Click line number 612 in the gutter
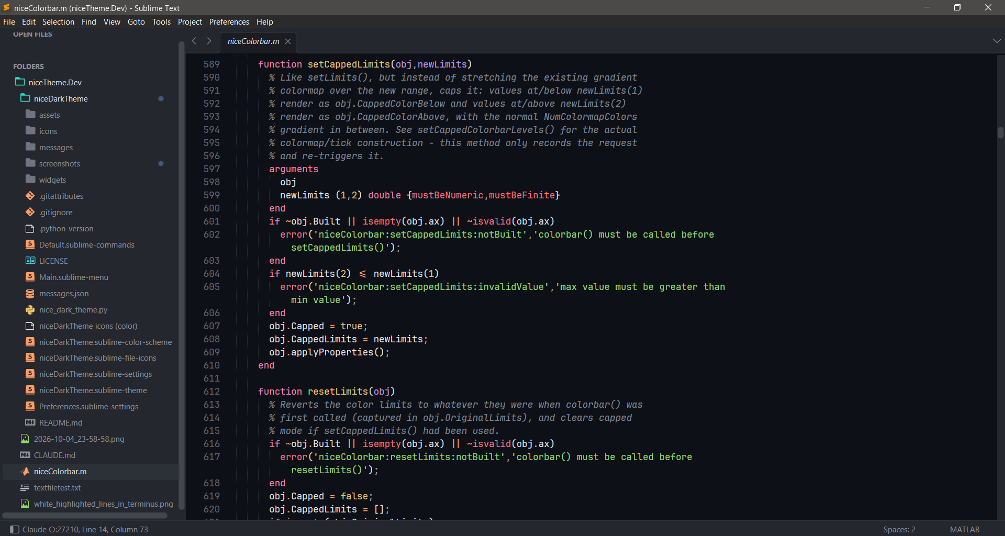This screenshot has height=536, width=1005. [x=211, y=392]
